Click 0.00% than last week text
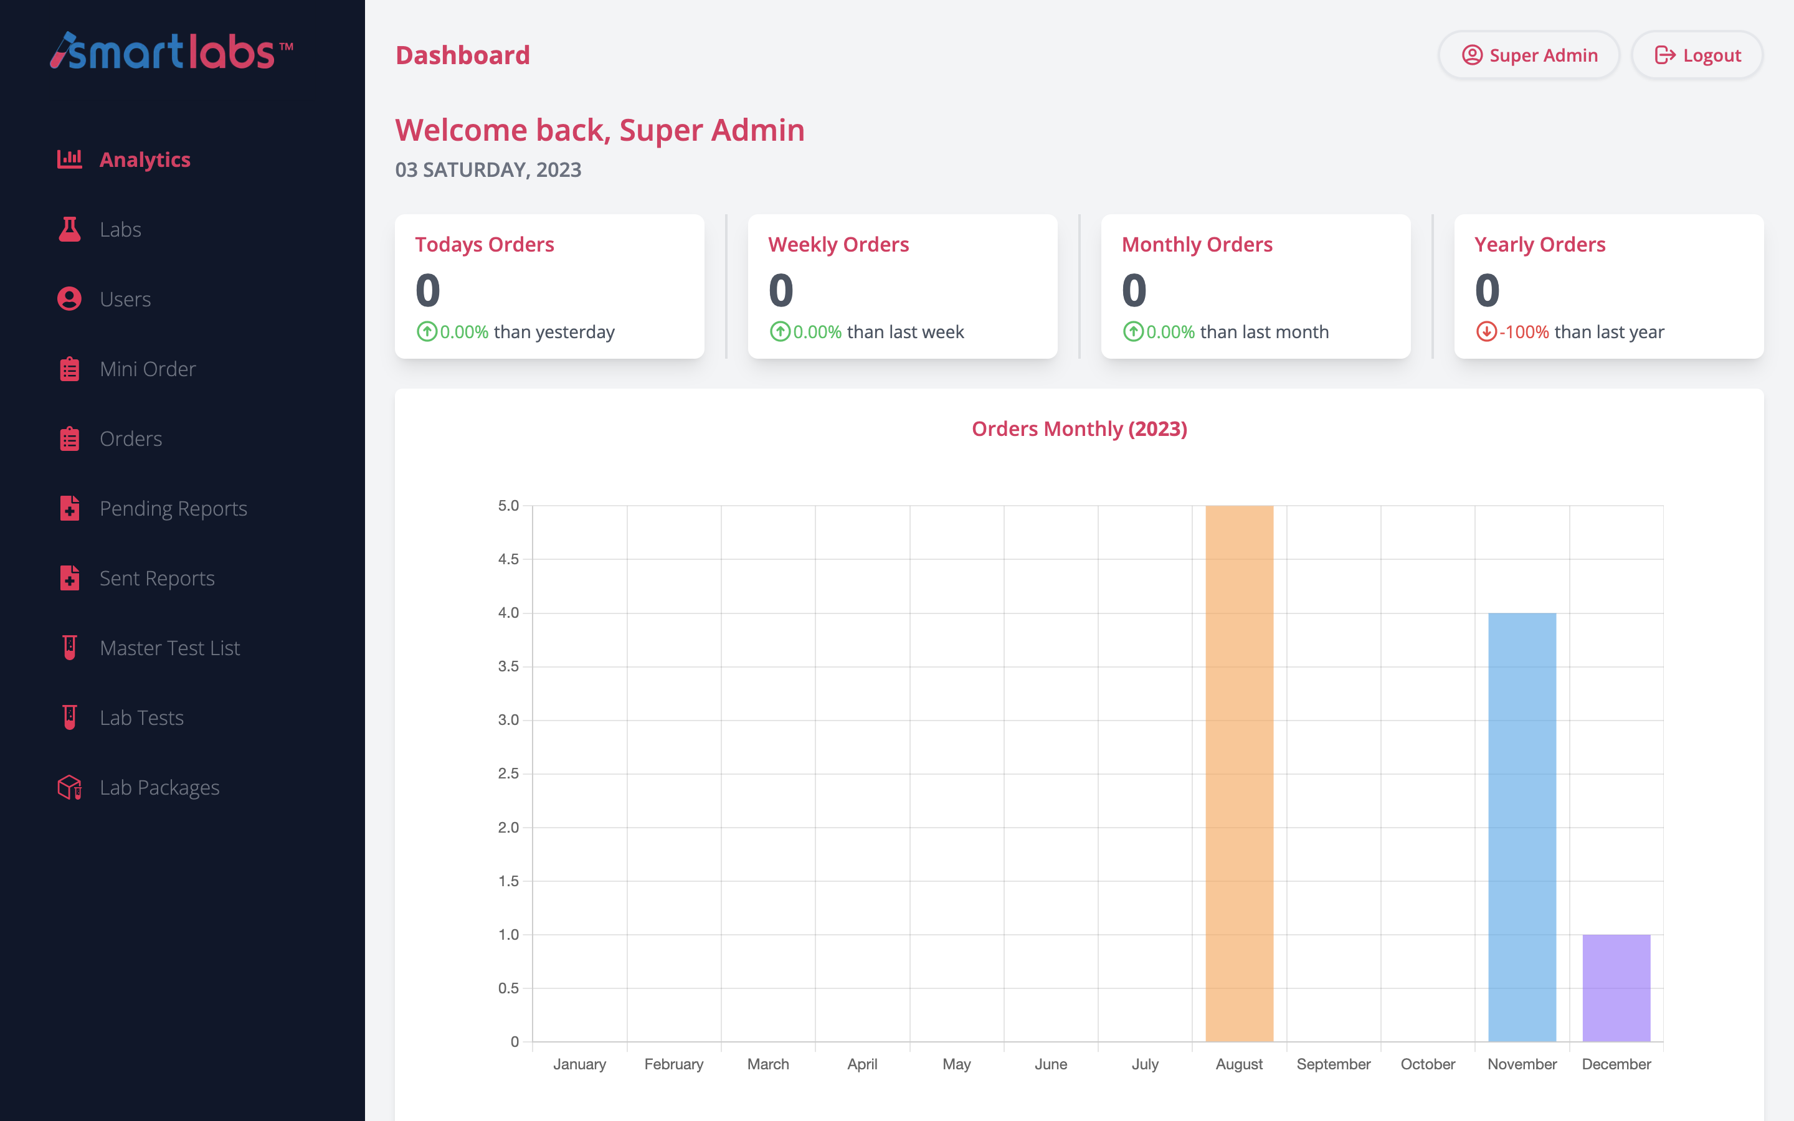The image size is (1794, 1121). point(878,331)
